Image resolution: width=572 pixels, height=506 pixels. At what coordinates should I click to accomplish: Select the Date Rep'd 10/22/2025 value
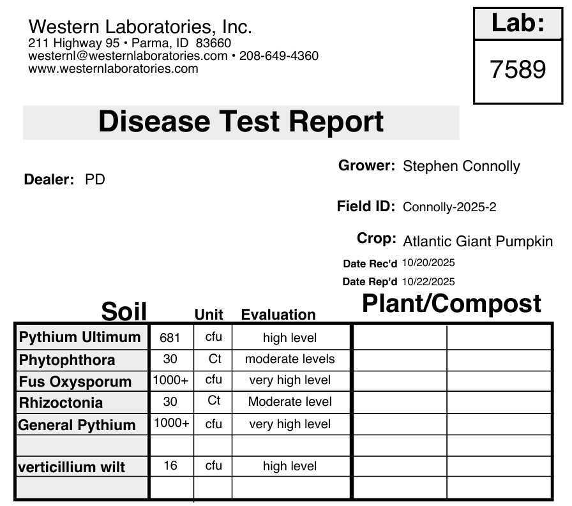pyautogui.click(x=428, y=281)
